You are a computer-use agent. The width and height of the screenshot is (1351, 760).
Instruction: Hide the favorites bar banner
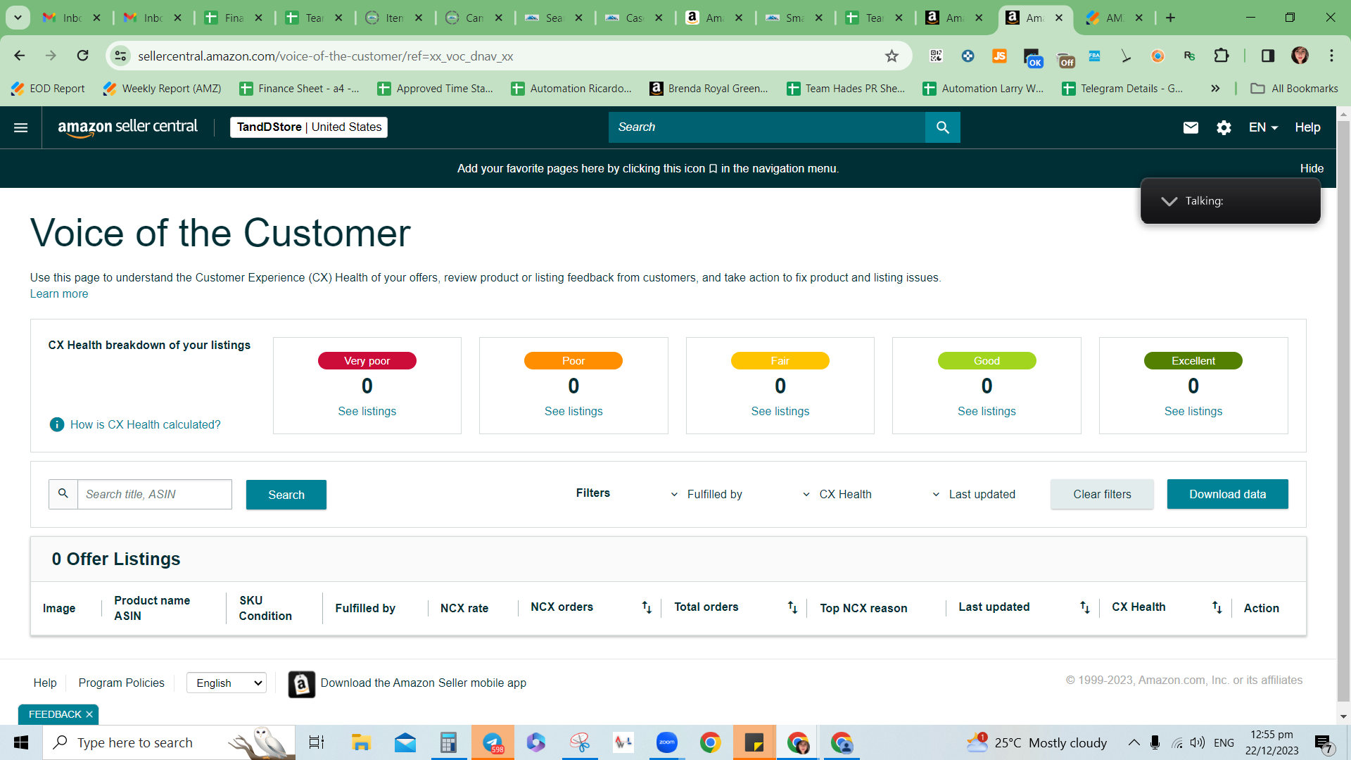tap(1312, 168)
